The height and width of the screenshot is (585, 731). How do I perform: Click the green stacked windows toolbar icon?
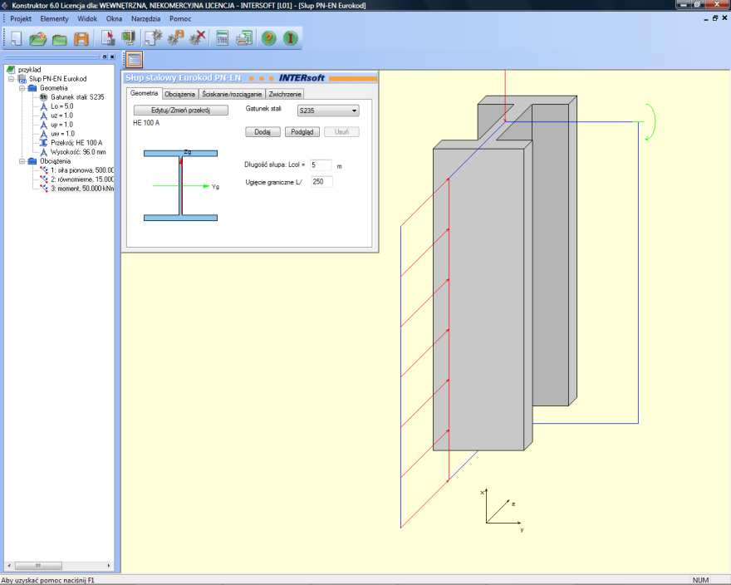pos(128,37)
